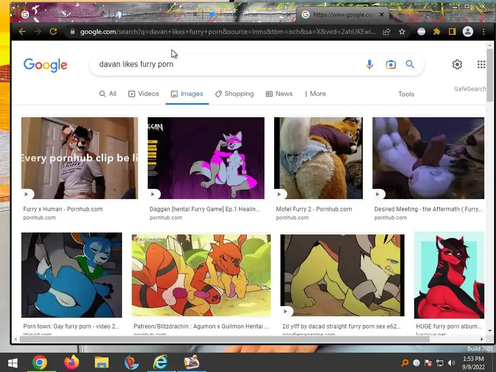Share this page using the share icon
This screenshot has width=496, height=372.
pos(386,31)
